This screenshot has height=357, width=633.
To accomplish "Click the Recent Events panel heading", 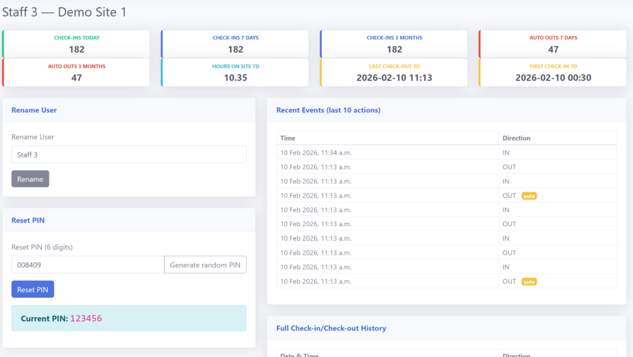I will click(x=328, y=110).
